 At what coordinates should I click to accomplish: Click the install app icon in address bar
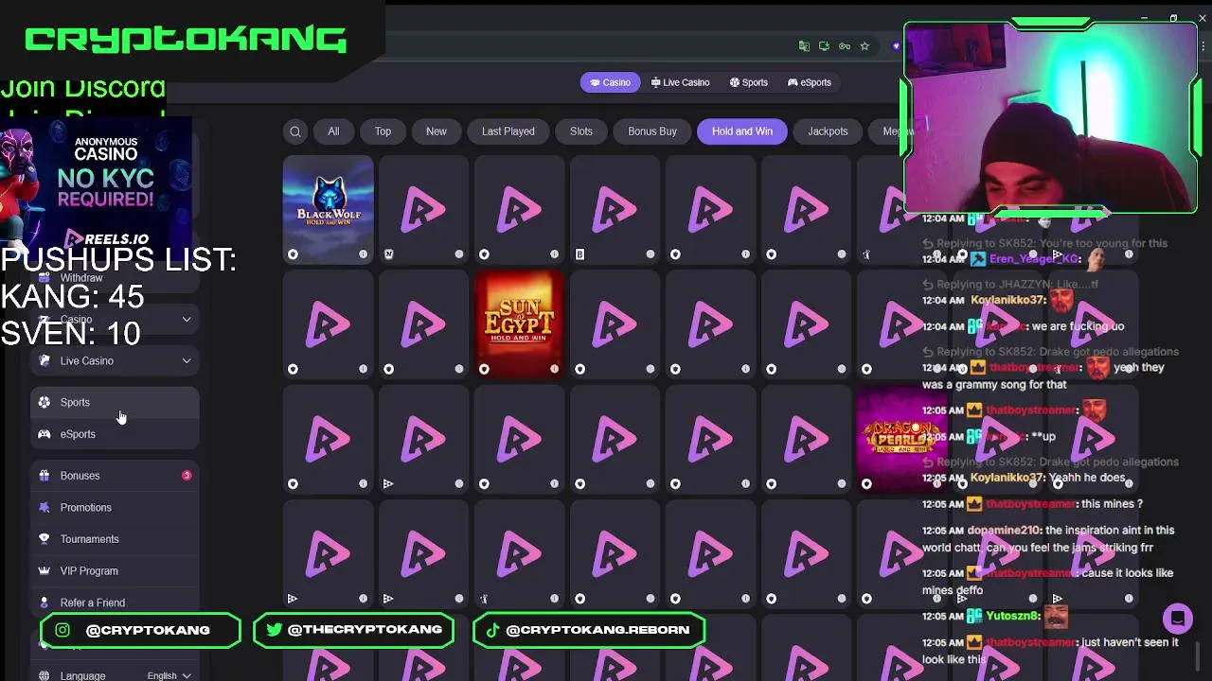(x=824, y=45)
